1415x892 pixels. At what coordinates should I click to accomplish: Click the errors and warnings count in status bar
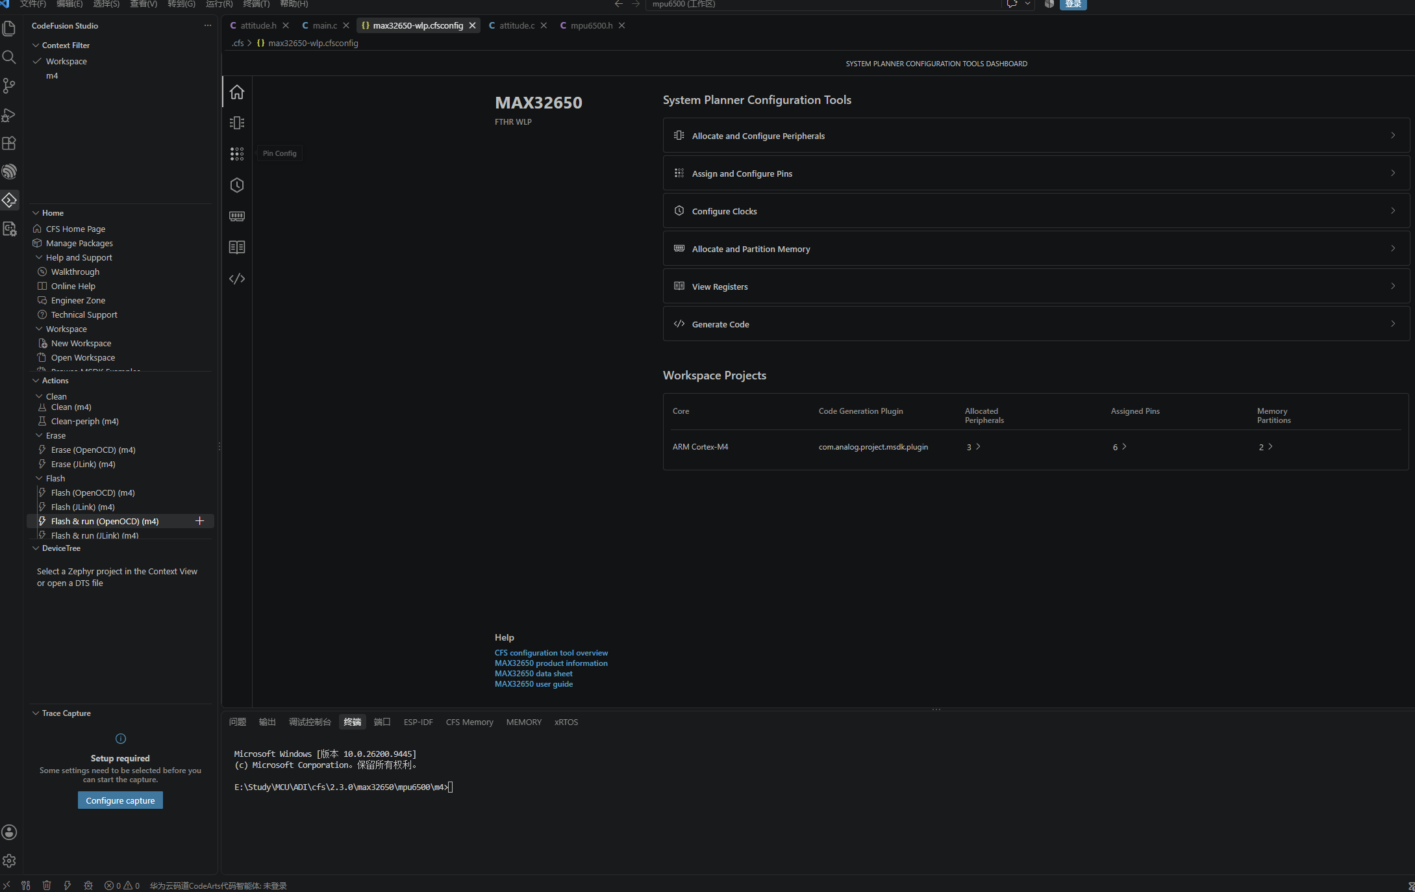click(122, 886)
